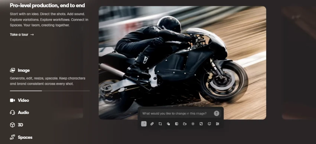The width and height of the screenshot is (316, 144).
Task: Switch to the Audio section
Action: 19,113
